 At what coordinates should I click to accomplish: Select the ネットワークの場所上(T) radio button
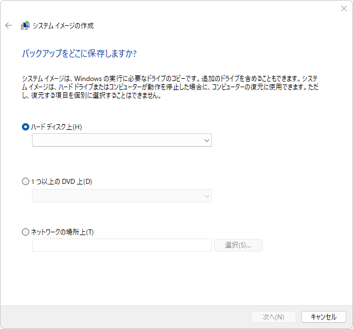pyautogui.click(x=25, y=232)
